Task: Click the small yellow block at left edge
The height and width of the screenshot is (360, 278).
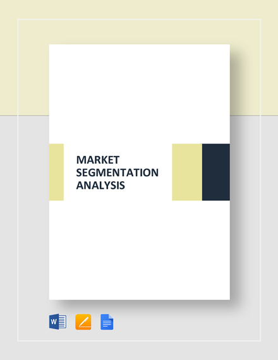Action: pos(56,172)
